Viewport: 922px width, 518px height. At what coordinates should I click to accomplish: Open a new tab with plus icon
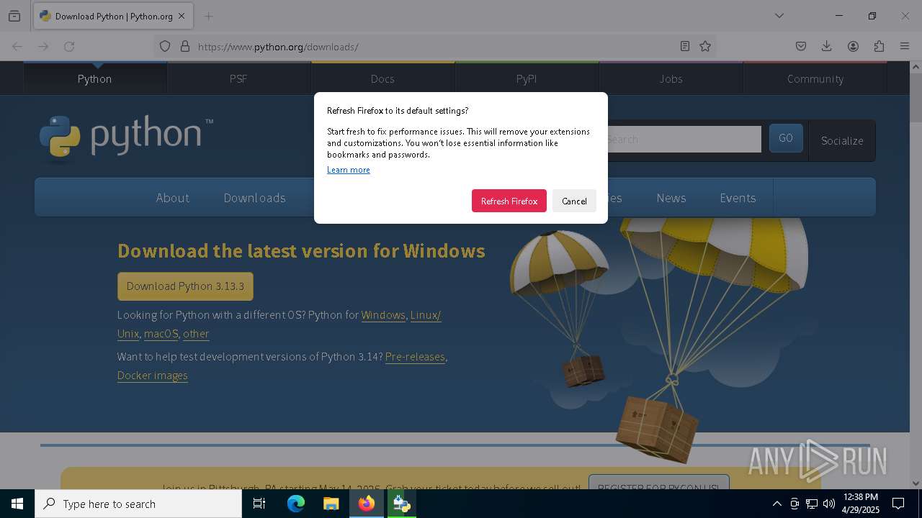click(209, 16)
